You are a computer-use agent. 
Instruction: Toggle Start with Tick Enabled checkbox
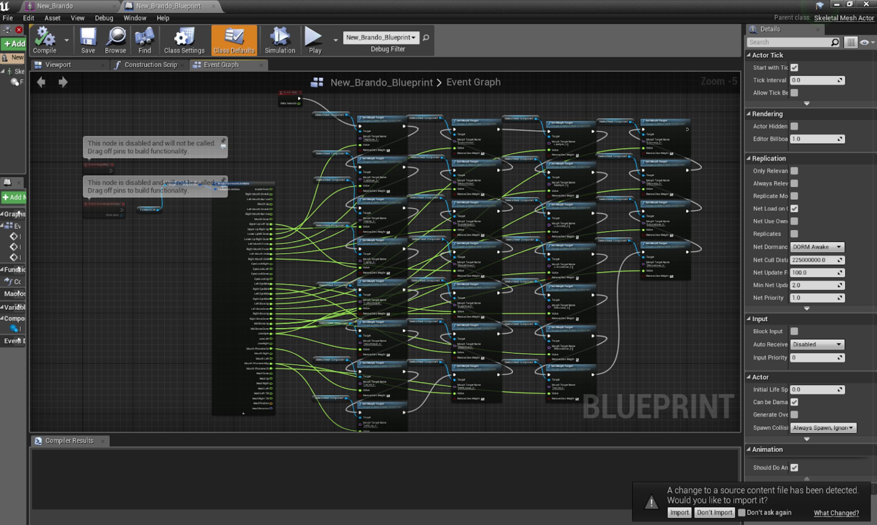794,68
